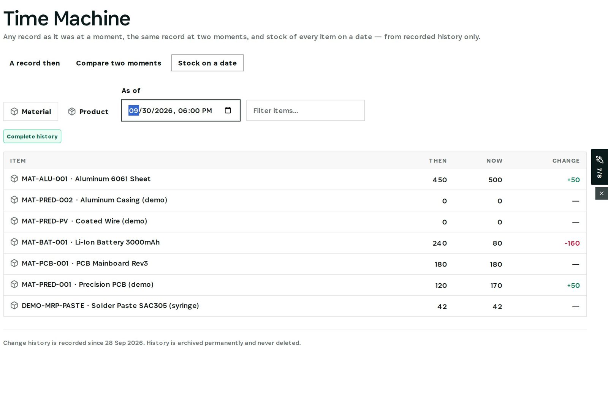Click the CHANGE column header
The height and width of the screenshot is (412, 608).
click(x=566, y=161)
